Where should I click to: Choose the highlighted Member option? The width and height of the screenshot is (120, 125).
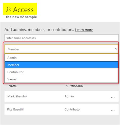tap(62, 65)
